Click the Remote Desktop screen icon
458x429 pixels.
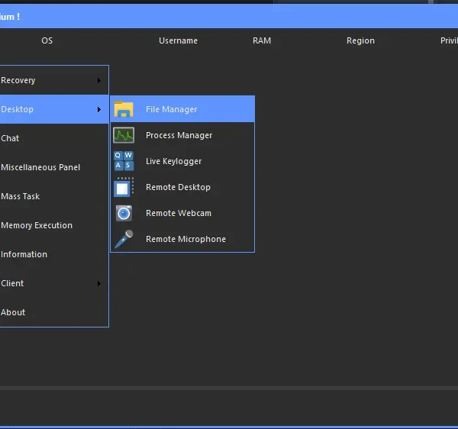click(x=124, y=187)
